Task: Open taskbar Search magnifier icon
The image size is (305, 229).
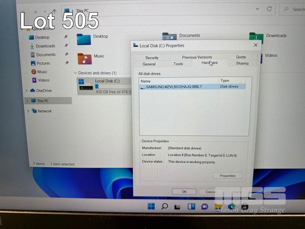Action: (x=165, y=206)
